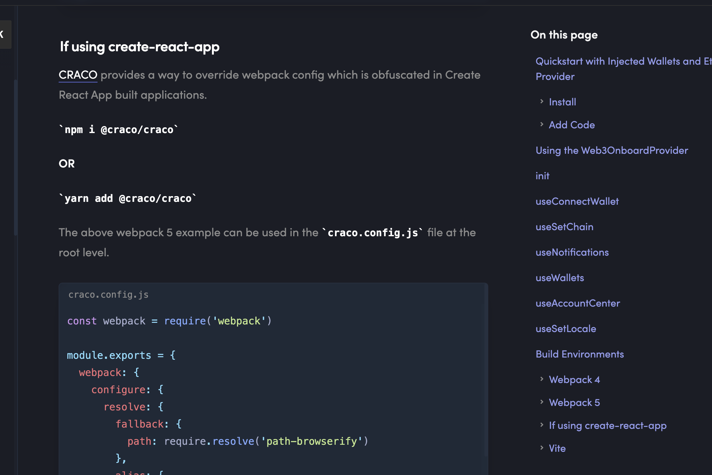Click the left sidebar scrollbar thumb
The width and height of the screenshot is (712, 475).
[15, 158]
